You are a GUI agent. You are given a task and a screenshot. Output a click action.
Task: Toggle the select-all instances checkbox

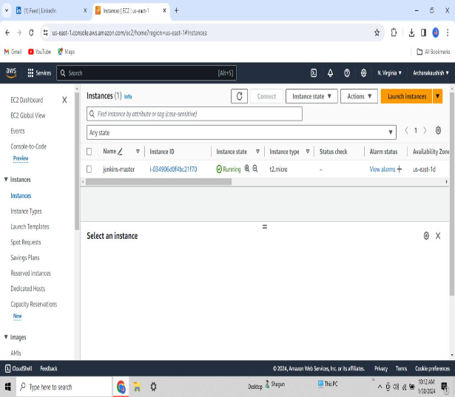(90, 152)
